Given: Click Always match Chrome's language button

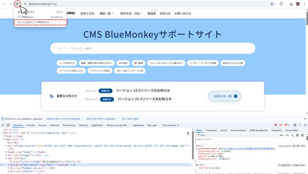Looking at the screenshot, I should coord(63,119).
